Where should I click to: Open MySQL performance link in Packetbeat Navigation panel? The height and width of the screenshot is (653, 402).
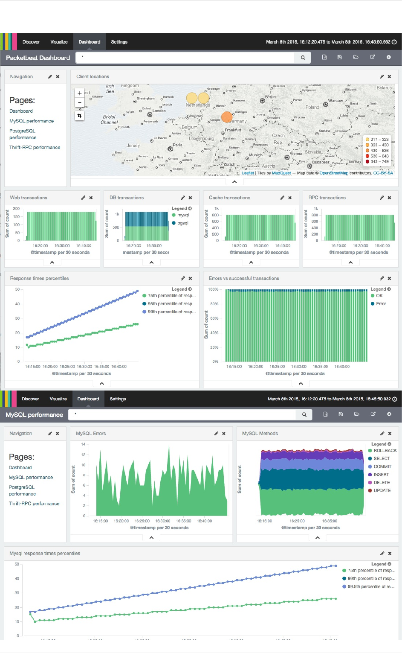[x=32, y=121]
